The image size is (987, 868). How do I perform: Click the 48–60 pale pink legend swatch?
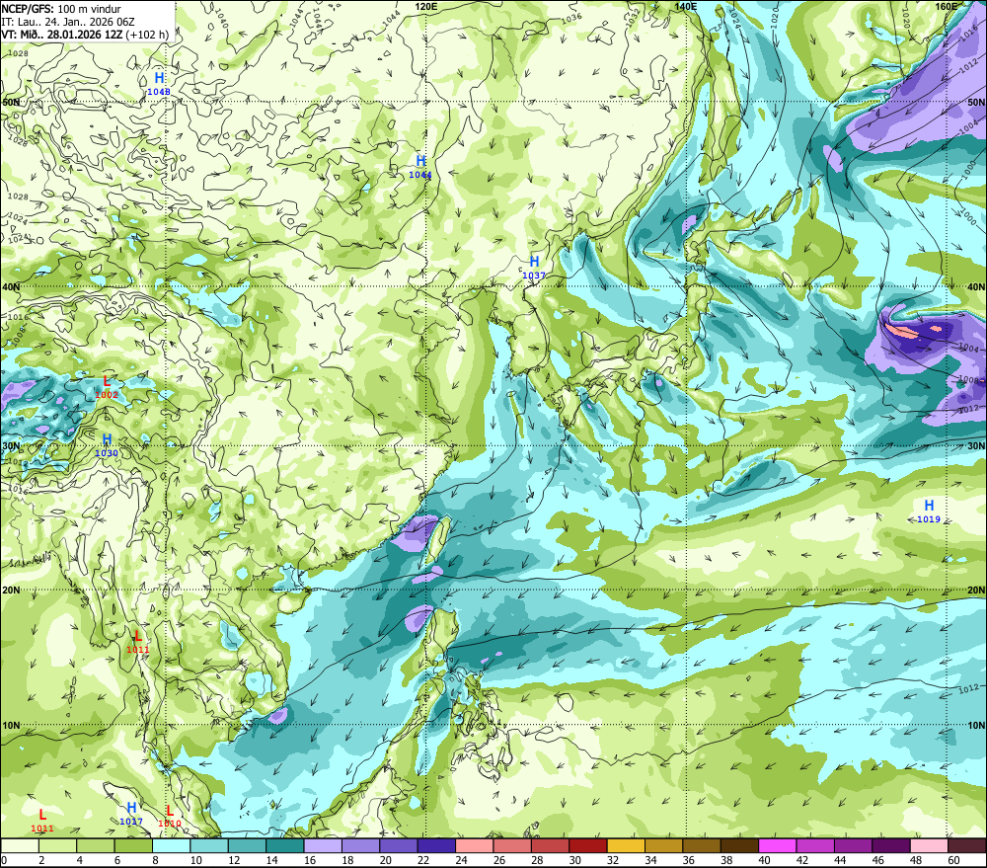coord(929,845)
